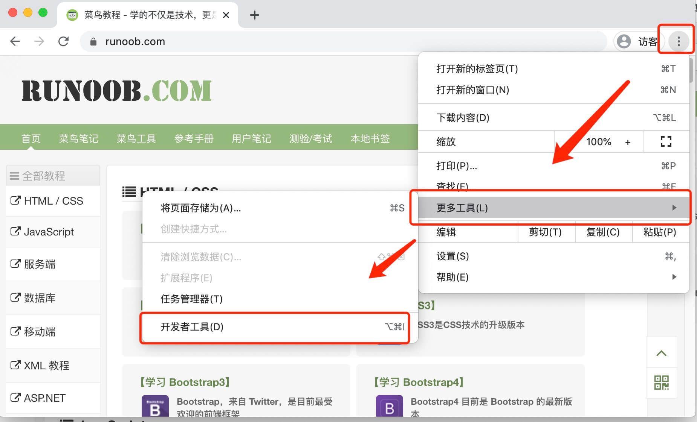This screenshot has height=422, width=697.
Task: Click inside the address bar
Action: tap(264, 41)
